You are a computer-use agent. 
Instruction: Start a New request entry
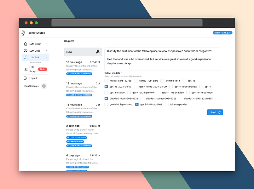click(83, 52)
